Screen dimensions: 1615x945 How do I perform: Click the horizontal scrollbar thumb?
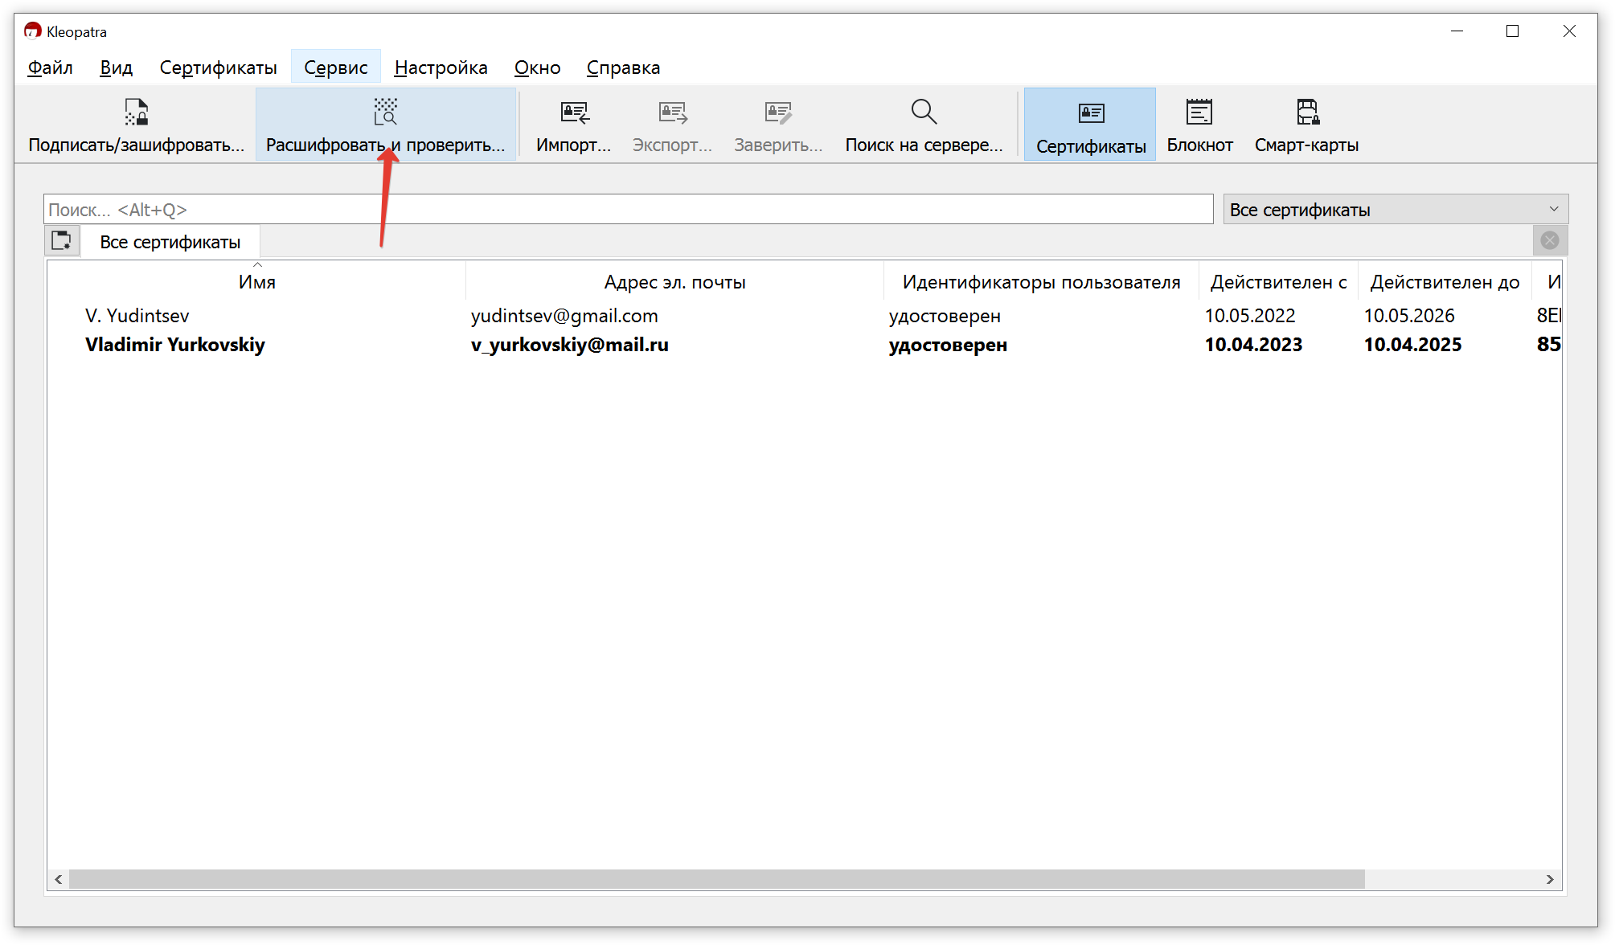[717, 879]
